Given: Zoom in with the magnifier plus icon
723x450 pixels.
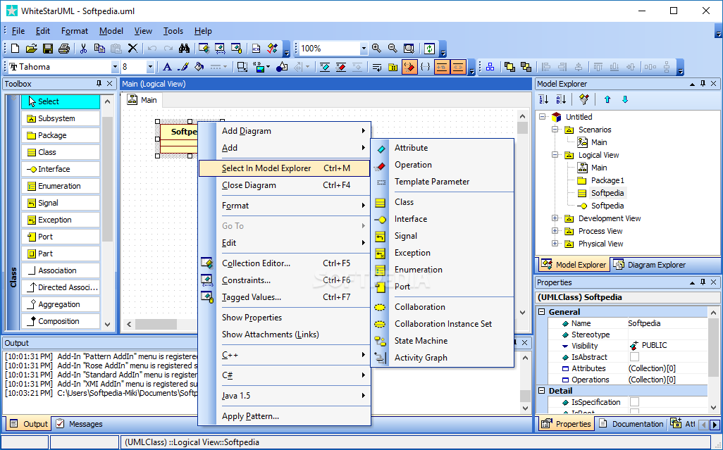Looking at the screenshot, I should [377, 49].
